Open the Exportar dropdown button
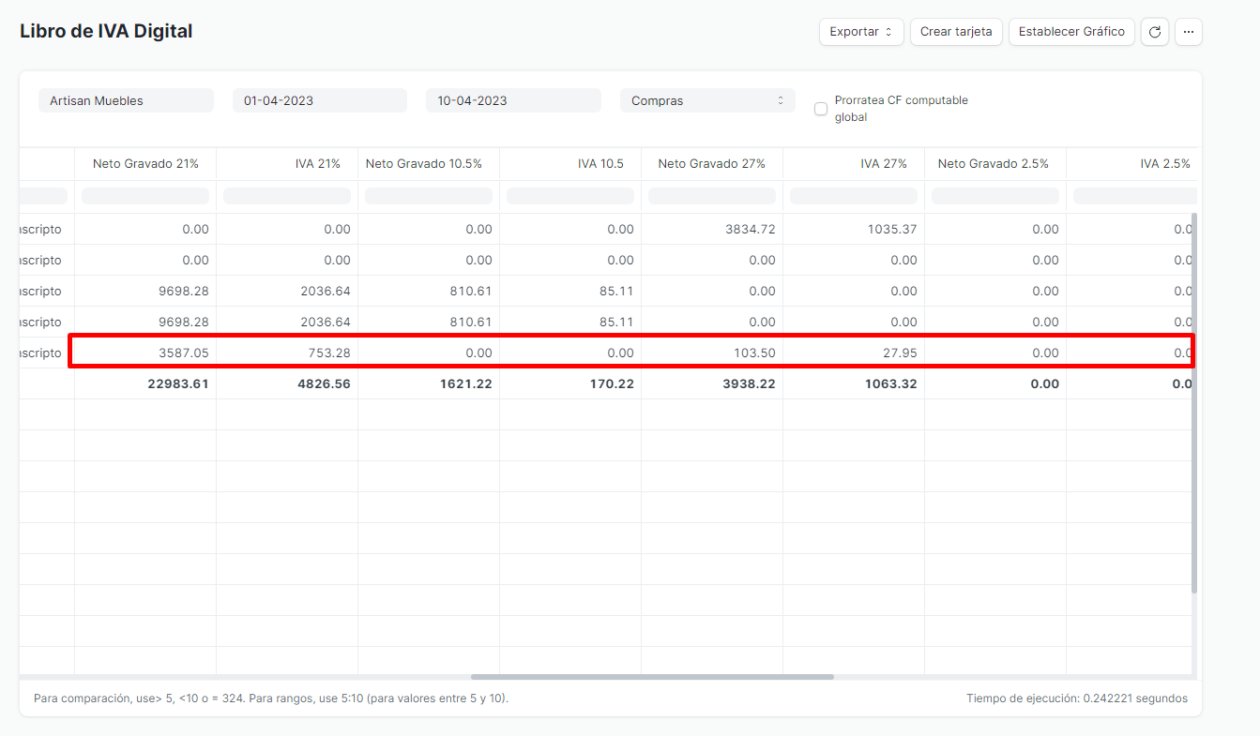Screen dimensions: 1260x736 point(861,32)
